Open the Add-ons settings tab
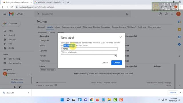 [142, 27]
